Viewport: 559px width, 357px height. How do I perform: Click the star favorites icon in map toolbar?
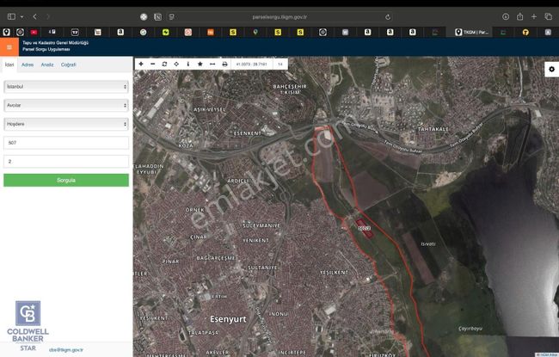[200, 64]
